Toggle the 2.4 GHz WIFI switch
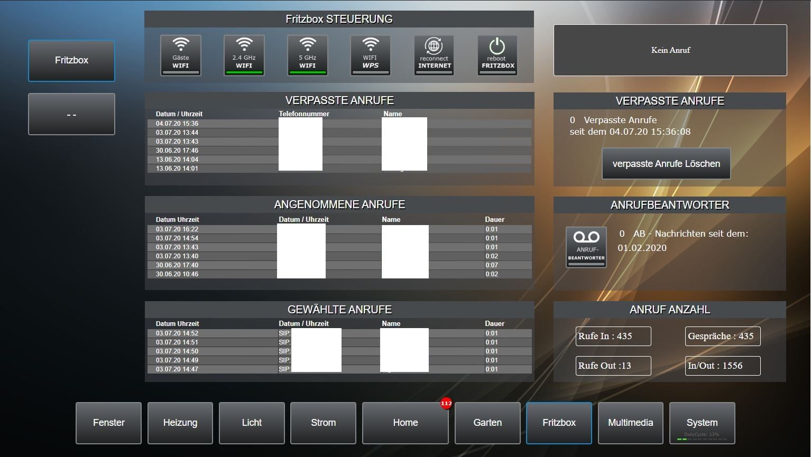This screenshot has height=457, width=811. click(244, 55)
